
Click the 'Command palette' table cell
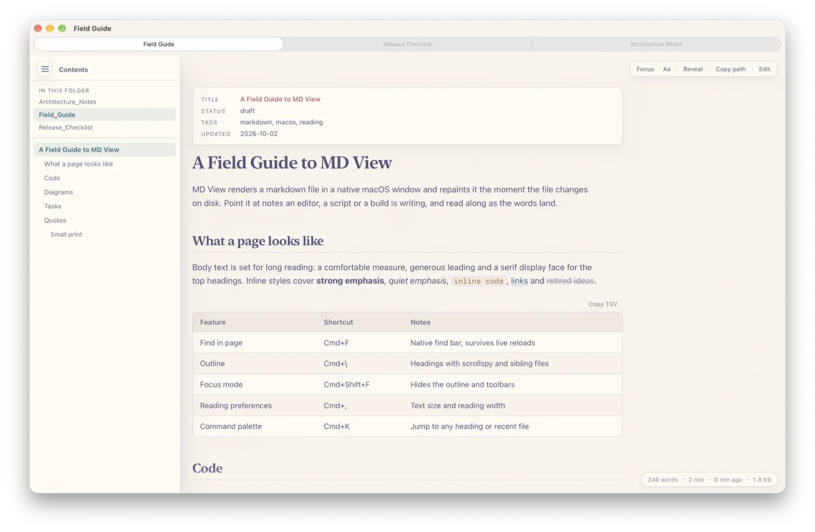230,426
